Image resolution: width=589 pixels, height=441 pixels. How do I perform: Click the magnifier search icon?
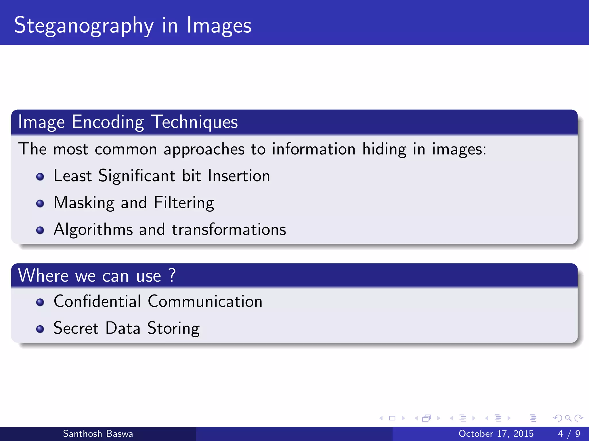(568, 418)
